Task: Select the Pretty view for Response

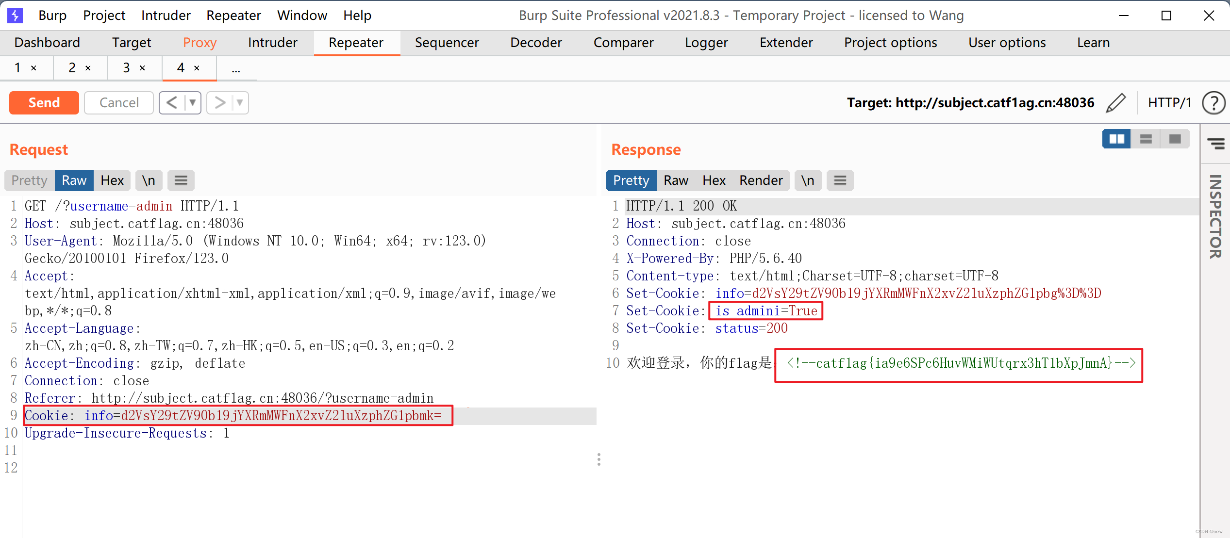Action: [x=632, y=180]
